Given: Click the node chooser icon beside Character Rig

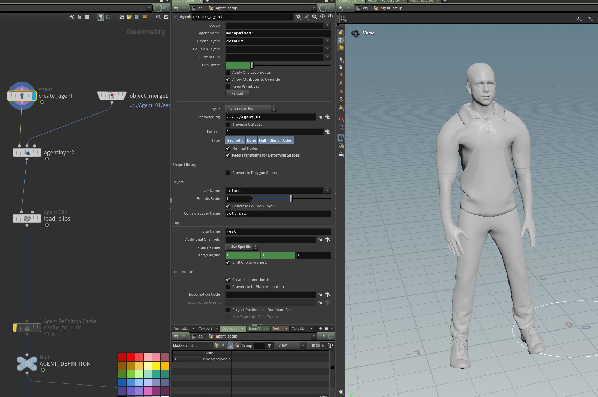Looking at the screenshot, I should point(327,117).
